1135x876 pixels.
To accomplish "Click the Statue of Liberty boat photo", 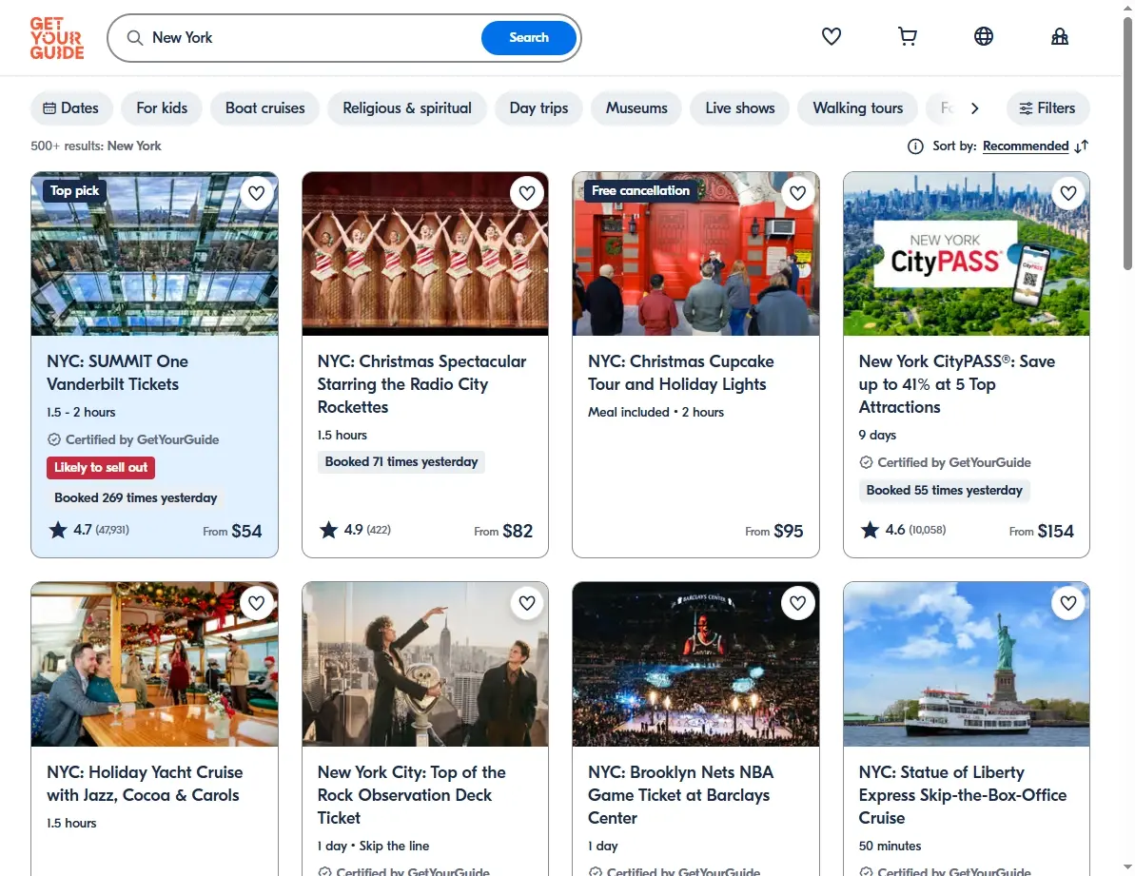I will (967, 664).
